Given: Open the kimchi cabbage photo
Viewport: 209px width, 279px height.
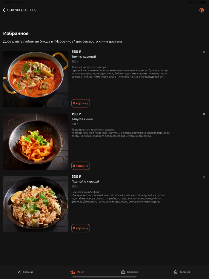Looking at the screenshot, I should click(x=36, y=142).
